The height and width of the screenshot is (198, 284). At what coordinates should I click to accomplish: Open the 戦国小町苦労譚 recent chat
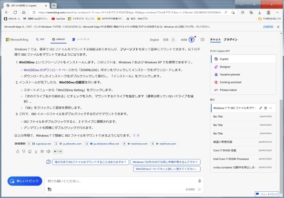pos(243,142)
